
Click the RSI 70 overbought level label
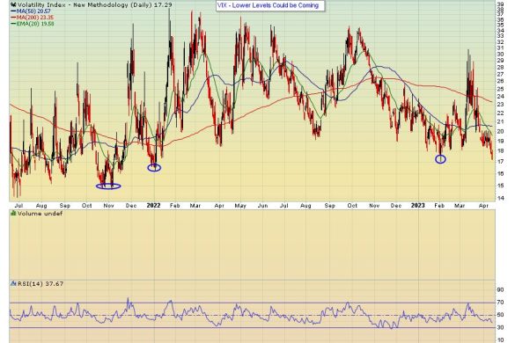coord(501,303)
